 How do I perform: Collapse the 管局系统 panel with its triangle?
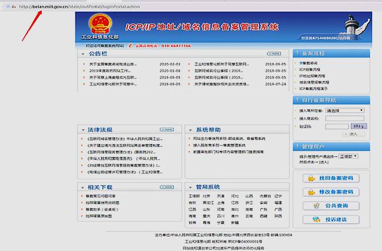190,188
